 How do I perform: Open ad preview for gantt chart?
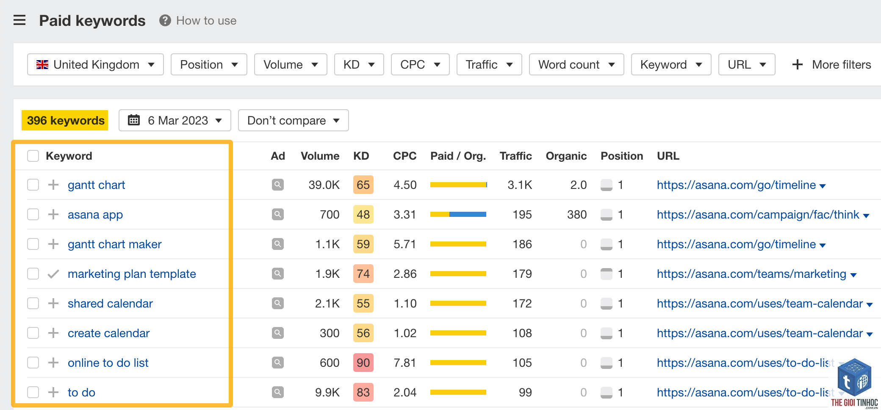point(277,185)
